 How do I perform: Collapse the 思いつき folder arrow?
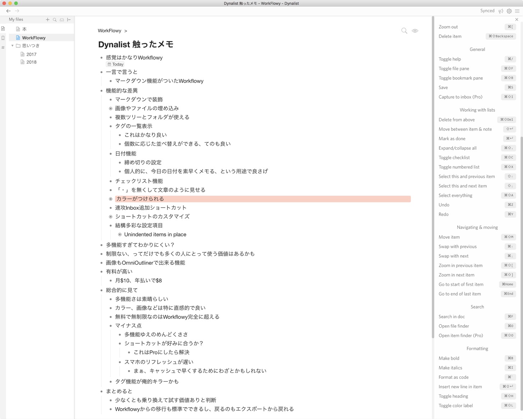coord(13,46)
